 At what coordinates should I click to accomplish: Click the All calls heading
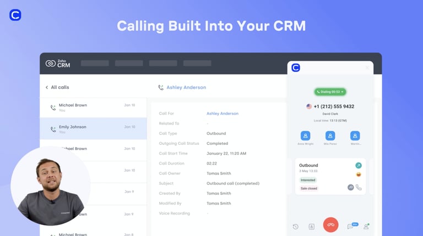pos(60,87)
